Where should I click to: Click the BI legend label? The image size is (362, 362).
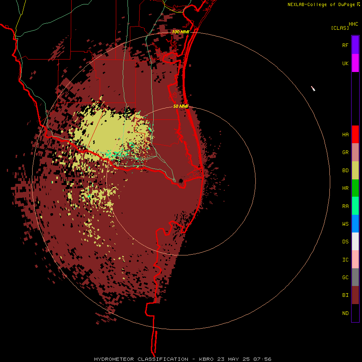[x=345, y=295]
